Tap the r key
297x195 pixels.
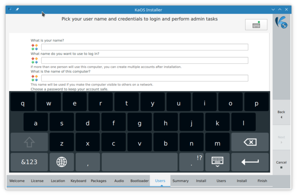101,102
